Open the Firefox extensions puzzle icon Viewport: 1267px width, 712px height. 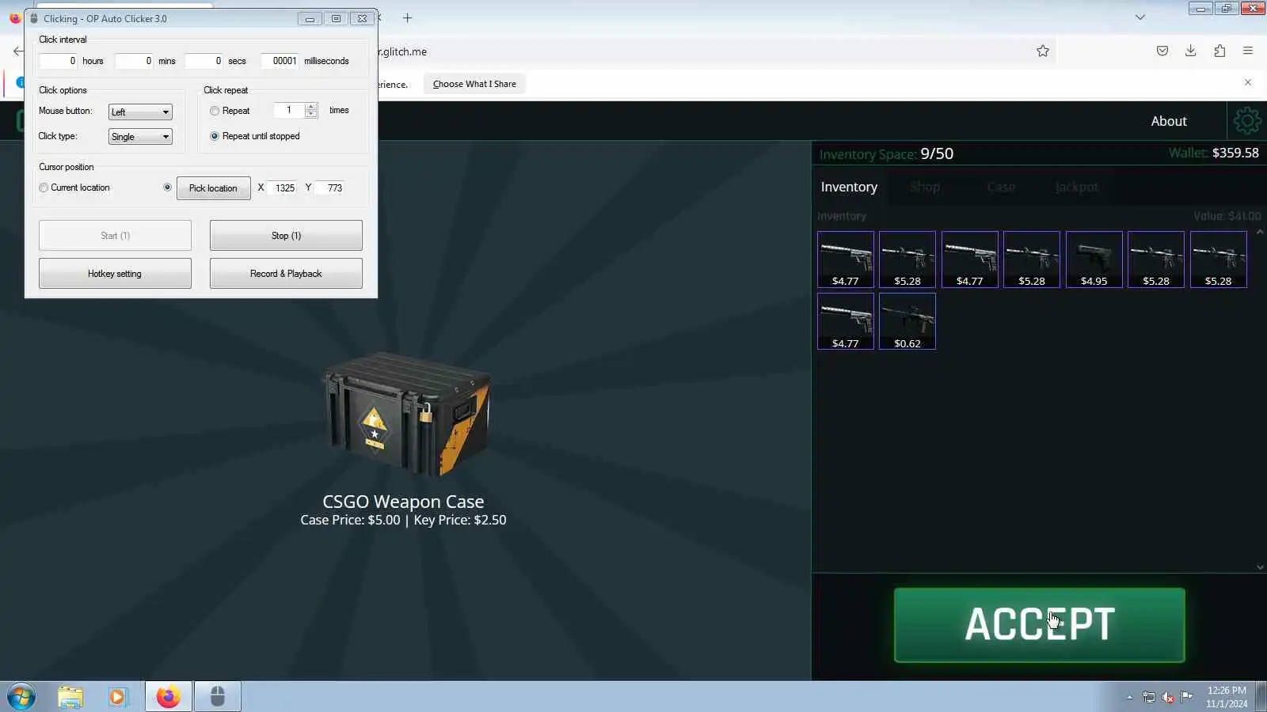pos(1219,51)
